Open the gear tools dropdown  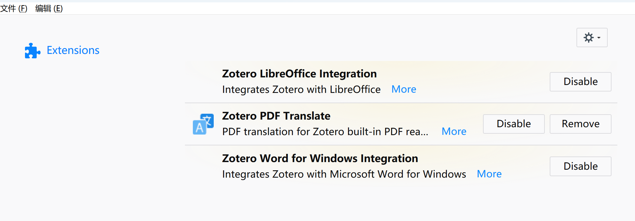[592, 38]
